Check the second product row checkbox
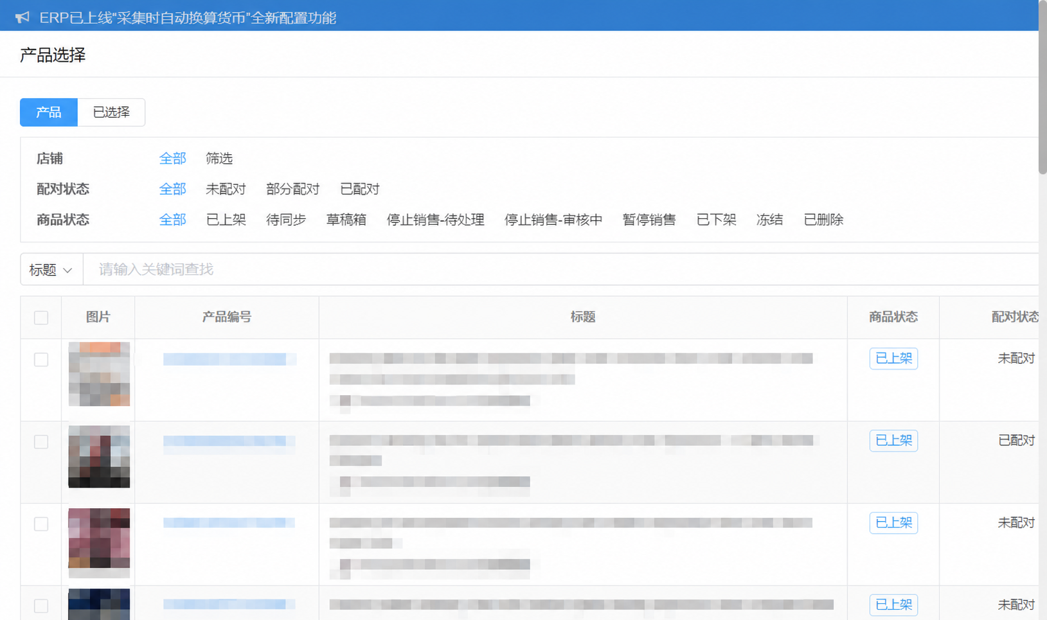Image resolution: width=1047 pixels, height=620 pixels. pyautogui.click(x=41, y=442)
